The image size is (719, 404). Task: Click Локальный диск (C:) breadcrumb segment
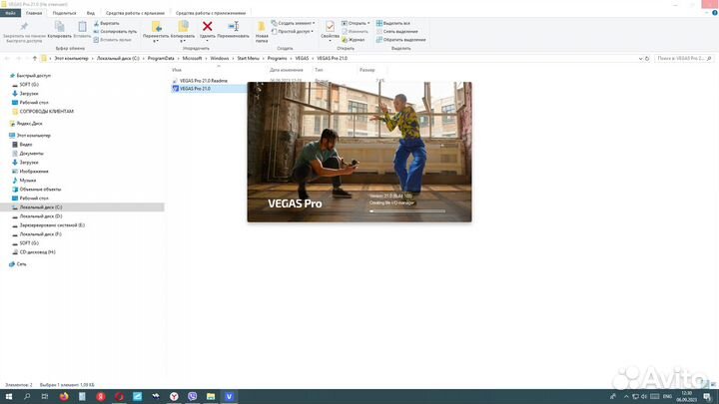[118, 58]
